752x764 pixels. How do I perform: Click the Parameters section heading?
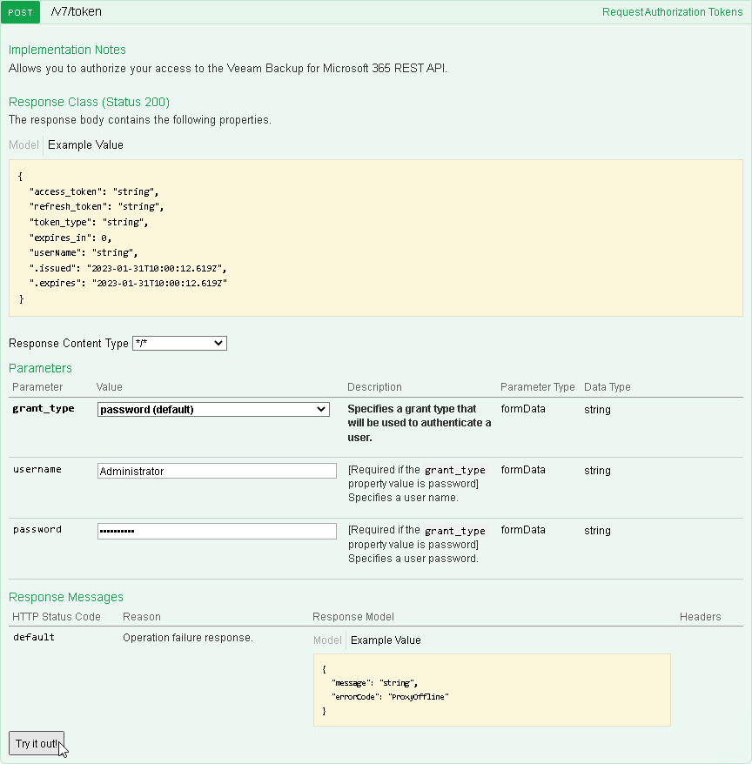(x=40, y=368)
